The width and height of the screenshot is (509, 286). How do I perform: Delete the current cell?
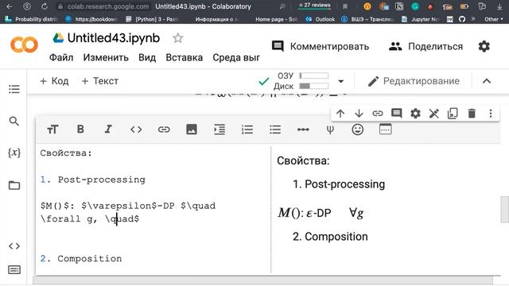pos(472,114)
